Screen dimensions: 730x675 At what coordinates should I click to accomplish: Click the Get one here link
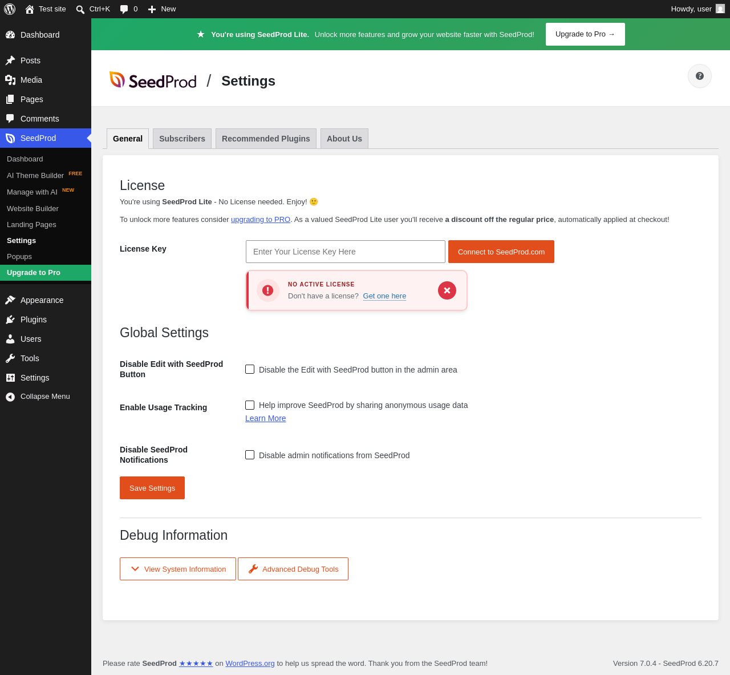point(384,296)
